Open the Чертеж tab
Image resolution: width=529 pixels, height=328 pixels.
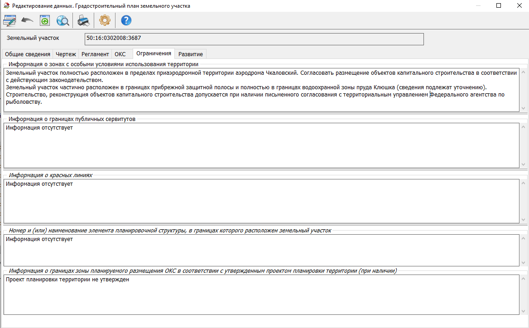click(x=66, y=54)
